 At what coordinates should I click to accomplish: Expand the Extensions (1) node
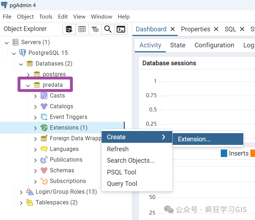pyautogui.click(x=35, y=128)
